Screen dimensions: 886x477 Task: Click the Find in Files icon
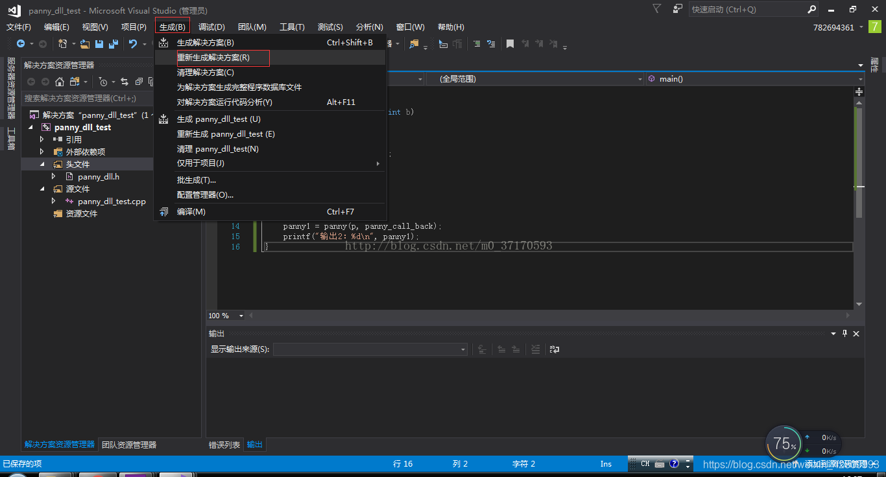(x=414, y=43)
